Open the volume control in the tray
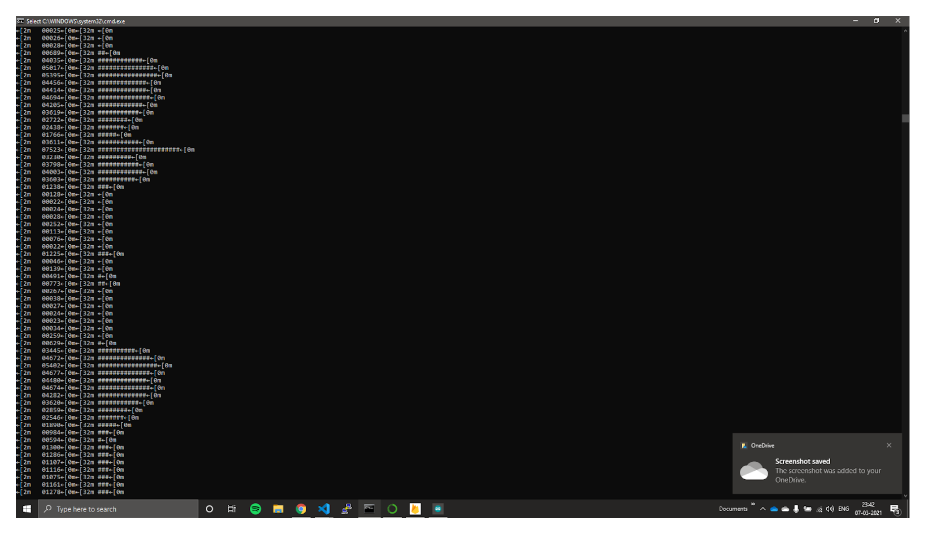Viewport: 950px width, 534px height. (830, 509)
